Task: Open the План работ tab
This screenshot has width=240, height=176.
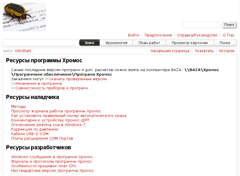Action: pyautogui.click(x=149, y=43)
